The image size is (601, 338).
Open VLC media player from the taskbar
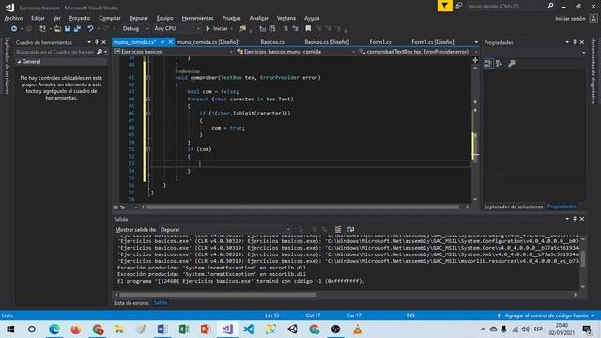pos(357,330)
